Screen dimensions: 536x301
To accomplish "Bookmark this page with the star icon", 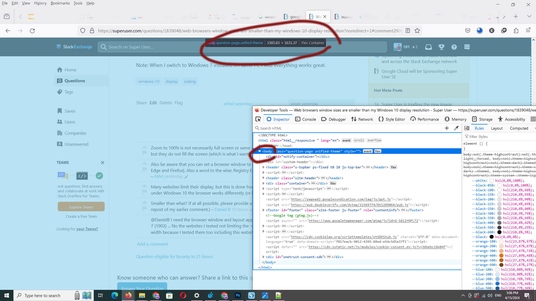I will (417, 31).
